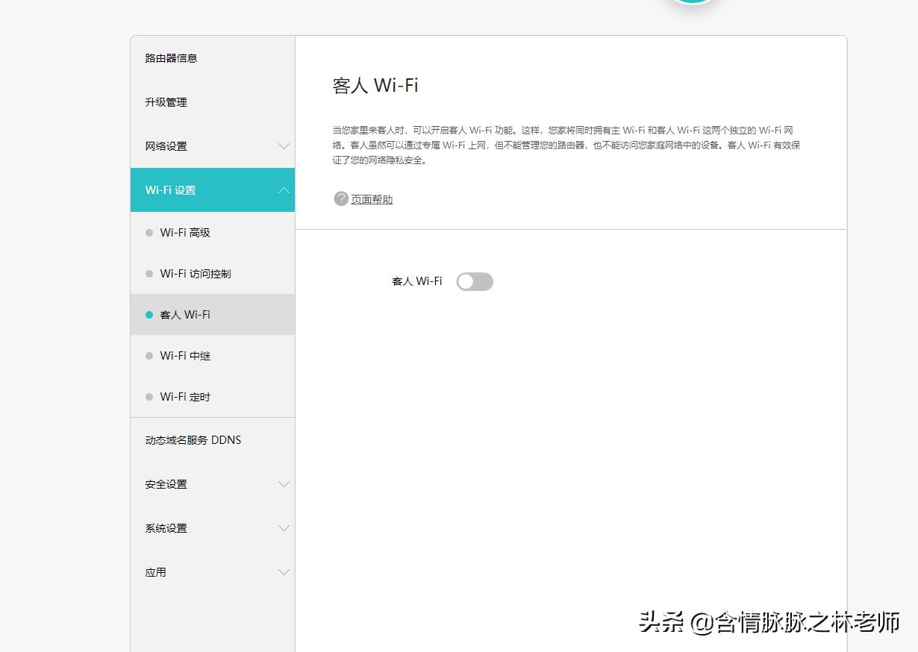Click the bullet icon before Wi-Fi 访问控制

pos(149,274)
